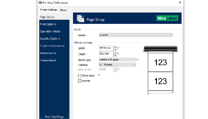This screenshot has height=119, width=208.
Task: Click the bottom label preview 123
Action: 161,81
